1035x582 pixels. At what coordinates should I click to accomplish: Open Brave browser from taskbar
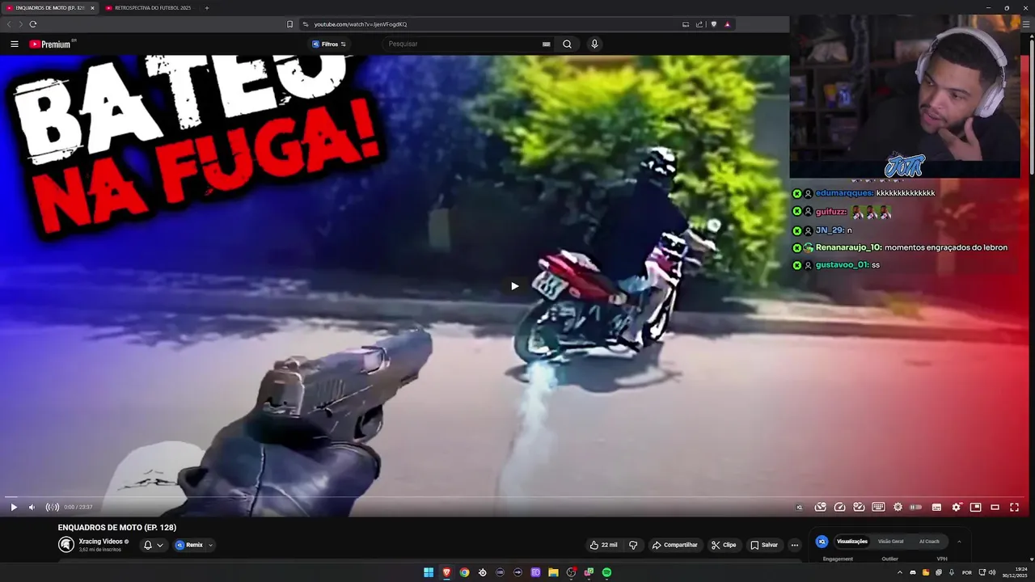click(446, 573)
